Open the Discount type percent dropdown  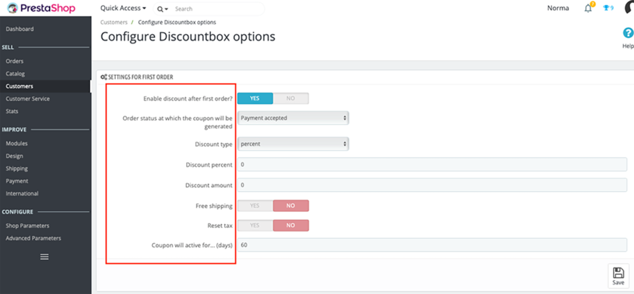point(293,144)
